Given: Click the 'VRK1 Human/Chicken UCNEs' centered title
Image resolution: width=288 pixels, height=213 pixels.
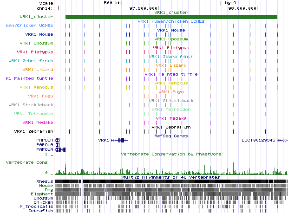Looking at the screenshot, I should (171, 21).
